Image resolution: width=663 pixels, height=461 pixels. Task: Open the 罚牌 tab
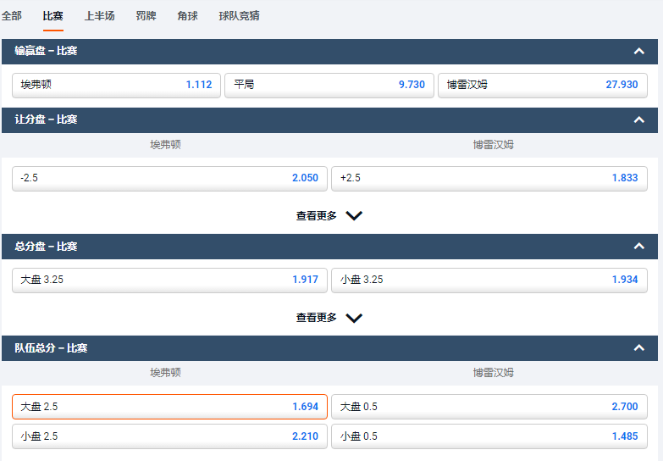[146, 16]
